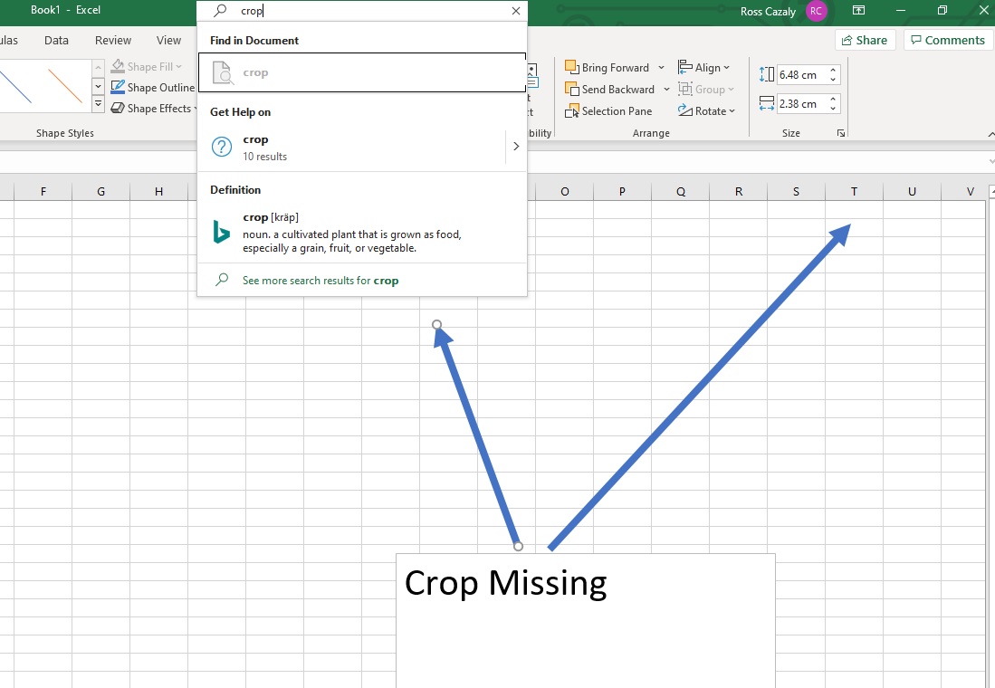This screenshot has width=995, height=688.
Task: Expand the crop help results arrow
Action: pos(516,147)
